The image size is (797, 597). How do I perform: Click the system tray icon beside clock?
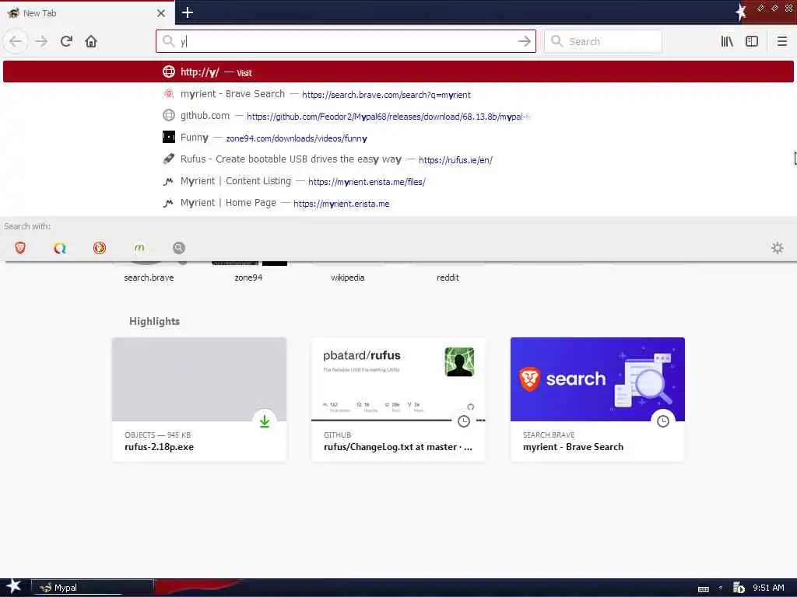point(739,588)
